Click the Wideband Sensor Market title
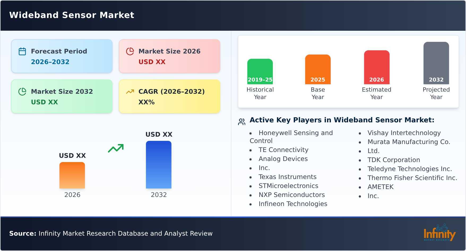466x251 pixels. pos(72,15)
